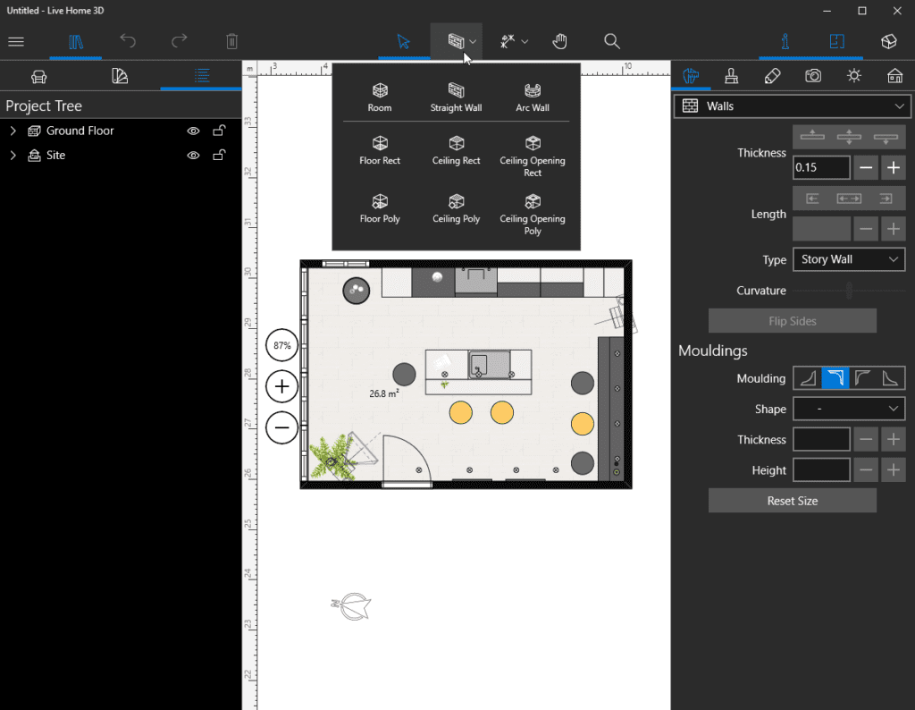
Task: Click the north compass arrow
Action: pos(351,606)
